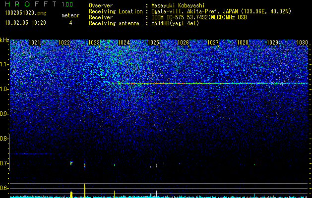This screenshot has height=198, width=312.
Task: Select the filename 1002051020.png
Action: click(26, 13)
